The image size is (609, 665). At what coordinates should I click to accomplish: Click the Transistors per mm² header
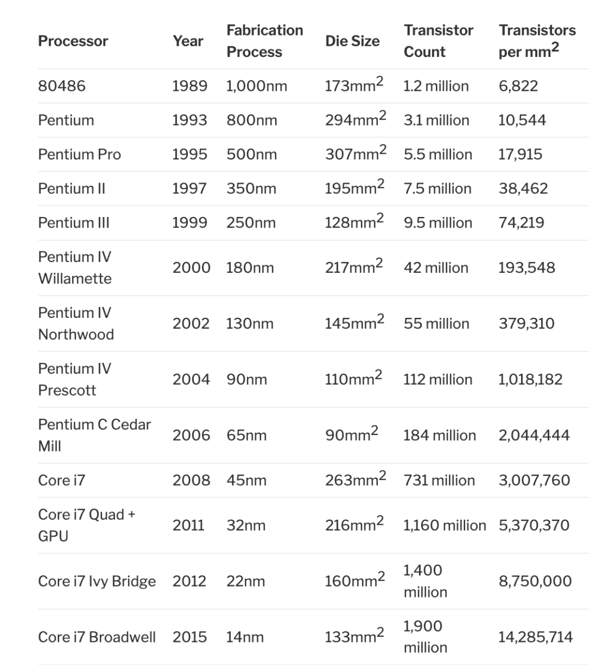click(537, 41)
